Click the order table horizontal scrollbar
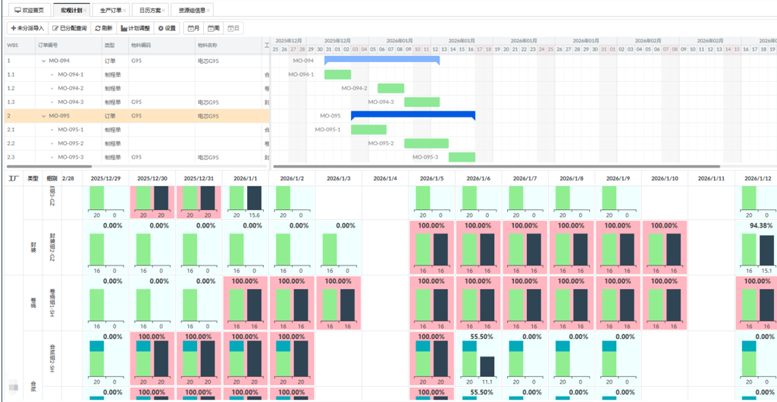 48,167
